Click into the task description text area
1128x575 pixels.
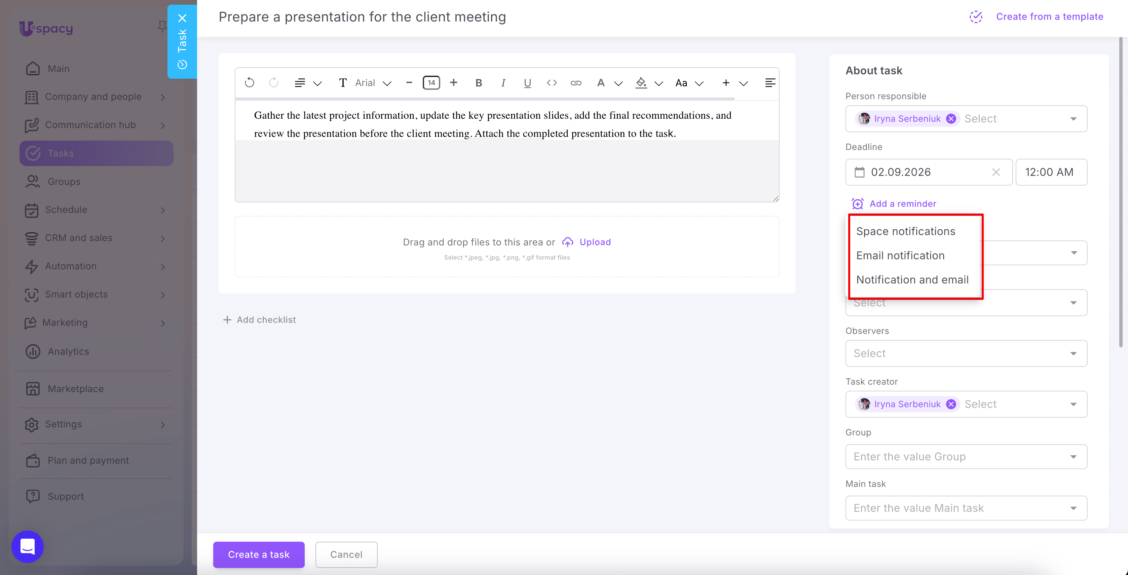pyautogui.click(x=506, y=151)
